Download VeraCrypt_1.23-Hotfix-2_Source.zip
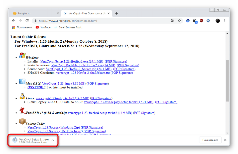Screen dimensions: 238x154 (79, 69)
